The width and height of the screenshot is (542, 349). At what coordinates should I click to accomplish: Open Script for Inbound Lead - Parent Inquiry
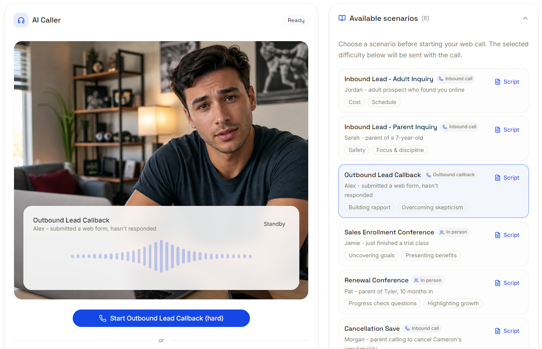pos(507,129)
